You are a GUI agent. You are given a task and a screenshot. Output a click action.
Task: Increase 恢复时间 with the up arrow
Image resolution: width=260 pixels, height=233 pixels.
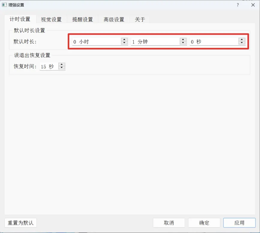tap(62, 65)
